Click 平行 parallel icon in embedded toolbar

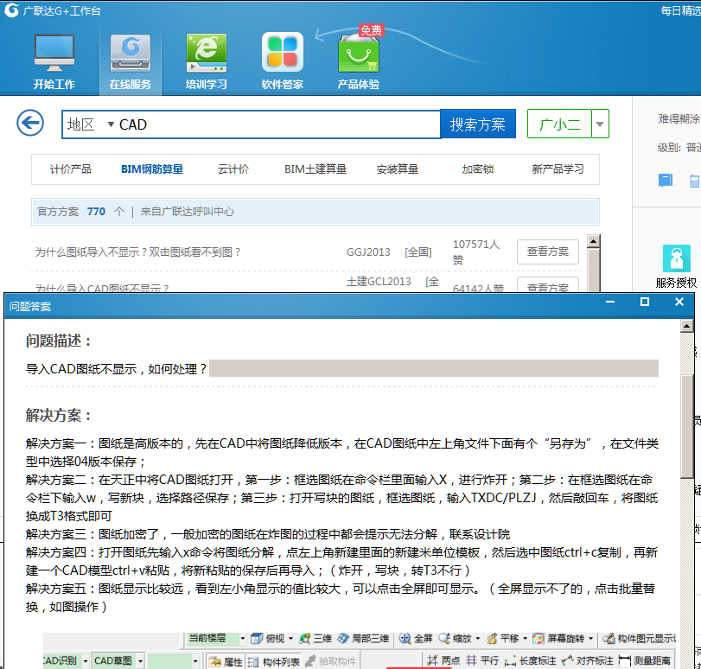pos(471,660)
